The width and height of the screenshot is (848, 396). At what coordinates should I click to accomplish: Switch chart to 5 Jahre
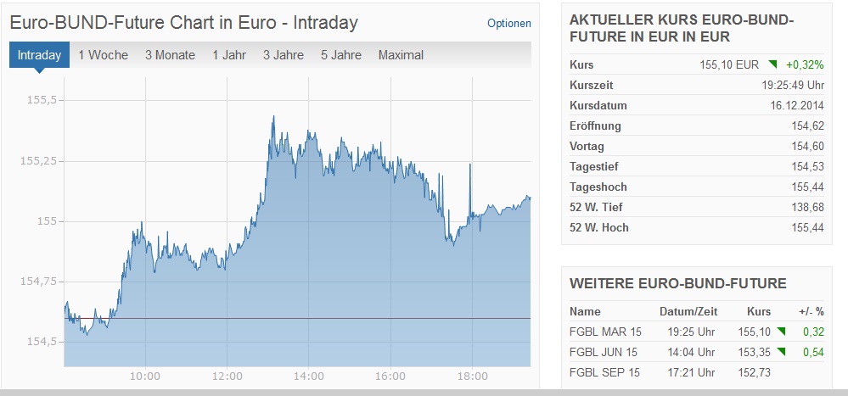(x=341, y=55)
